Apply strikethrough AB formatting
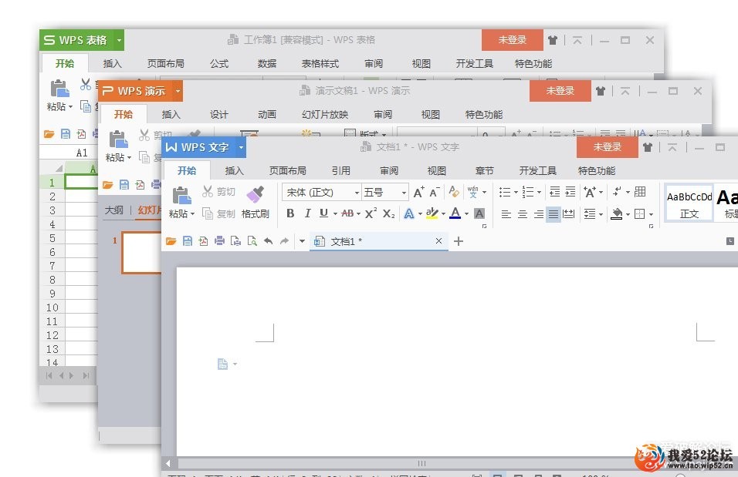Viewport: 738px width, 477px height. click(347, 213)
